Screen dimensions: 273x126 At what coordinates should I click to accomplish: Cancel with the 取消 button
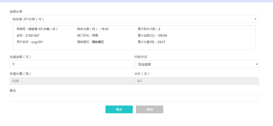tap(150, 109)
